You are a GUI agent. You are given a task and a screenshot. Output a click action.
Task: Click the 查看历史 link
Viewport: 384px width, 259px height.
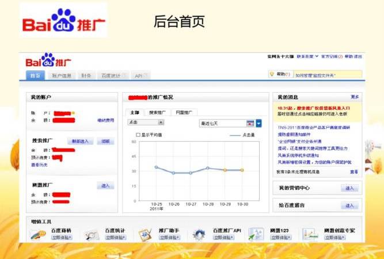tap(39, 165)
